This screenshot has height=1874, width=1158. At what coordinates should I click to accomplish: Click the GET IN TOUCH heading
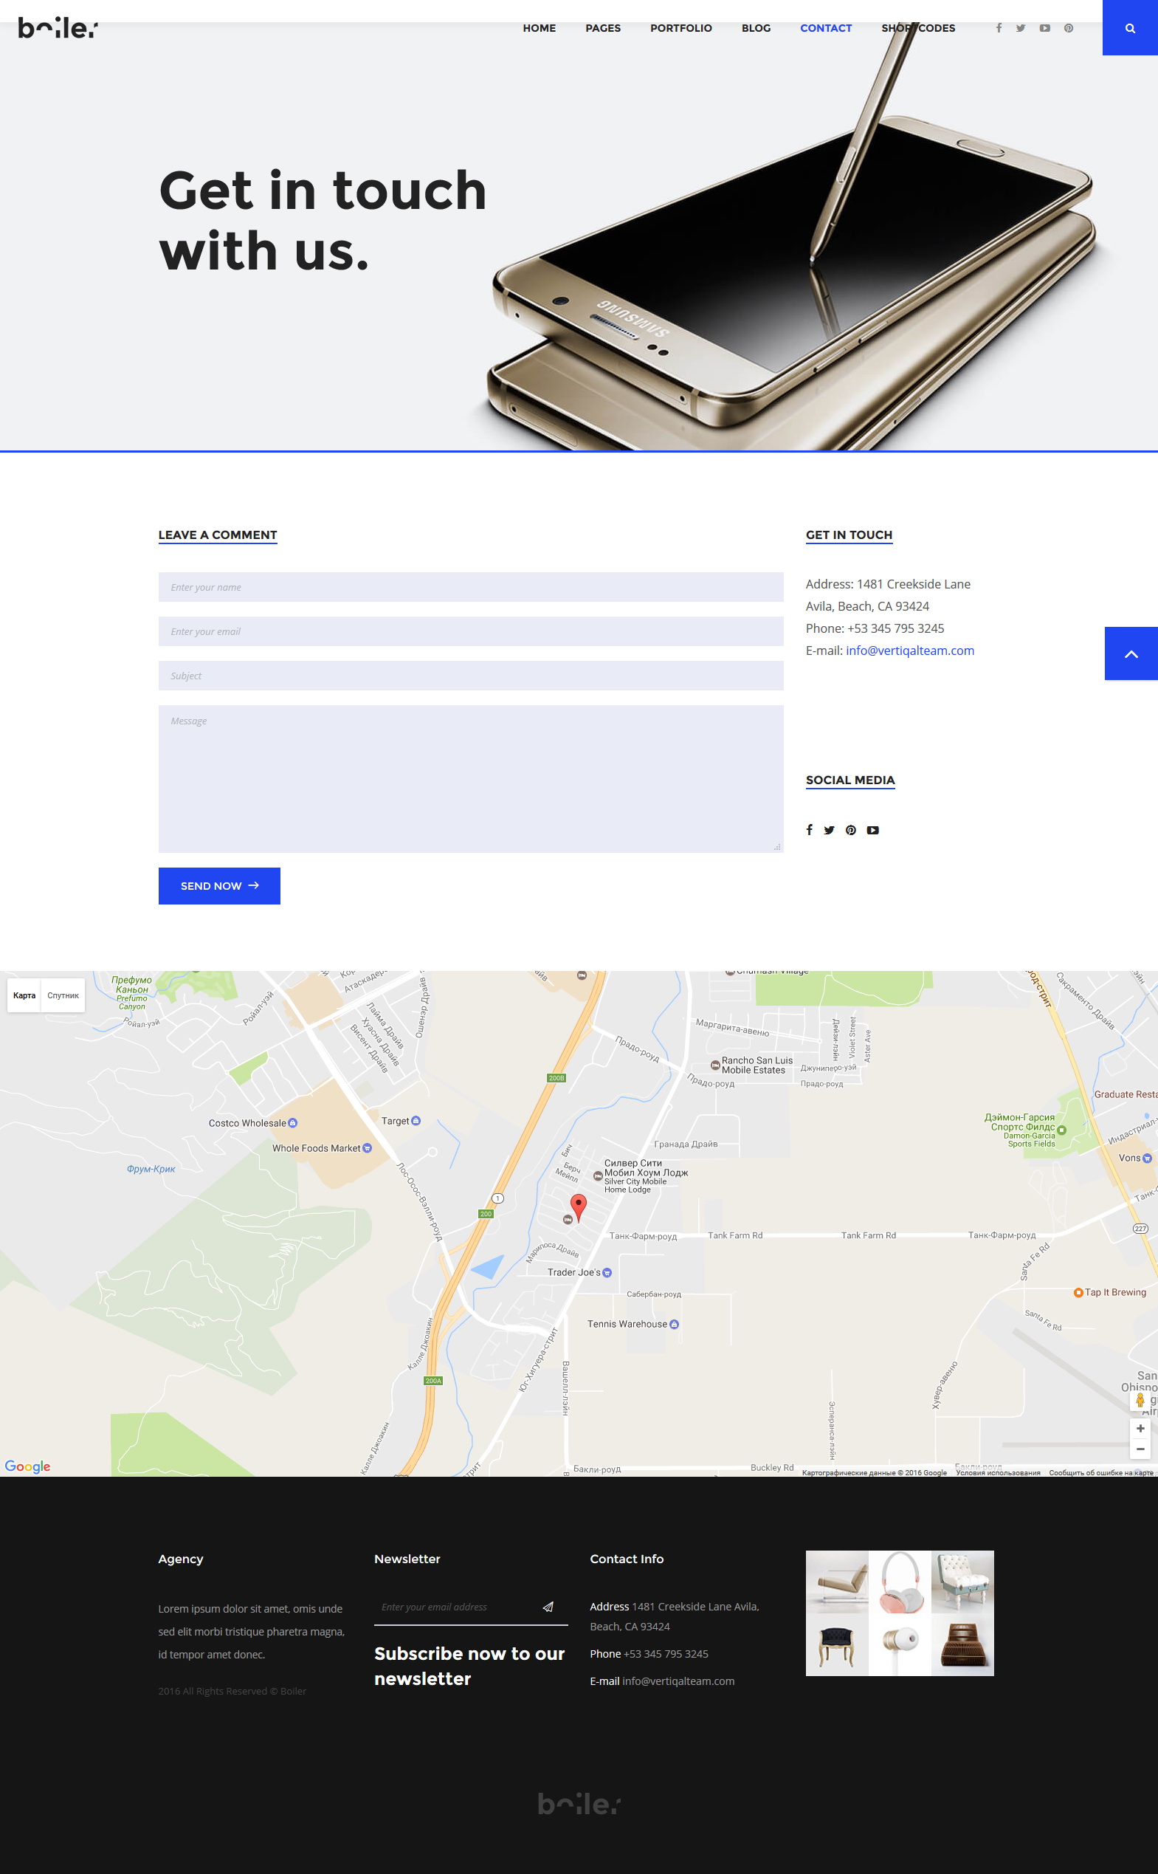849,535
